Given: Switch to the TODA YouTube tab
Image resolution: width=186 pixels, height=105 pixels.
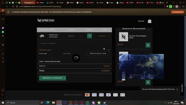Looking at the screenshot, I should coord(130,3).
